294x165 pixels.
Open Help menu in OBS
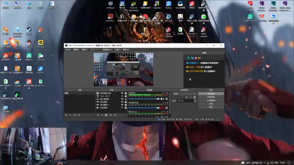(126, 49)
